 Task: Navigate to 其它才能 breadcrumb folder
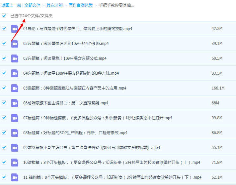pos(54,5)
